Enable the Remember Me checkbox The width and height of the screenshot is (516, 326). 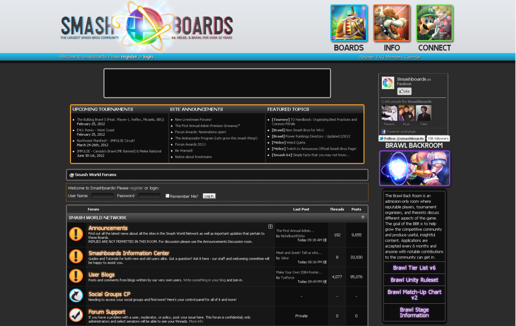tap(167, 196)
